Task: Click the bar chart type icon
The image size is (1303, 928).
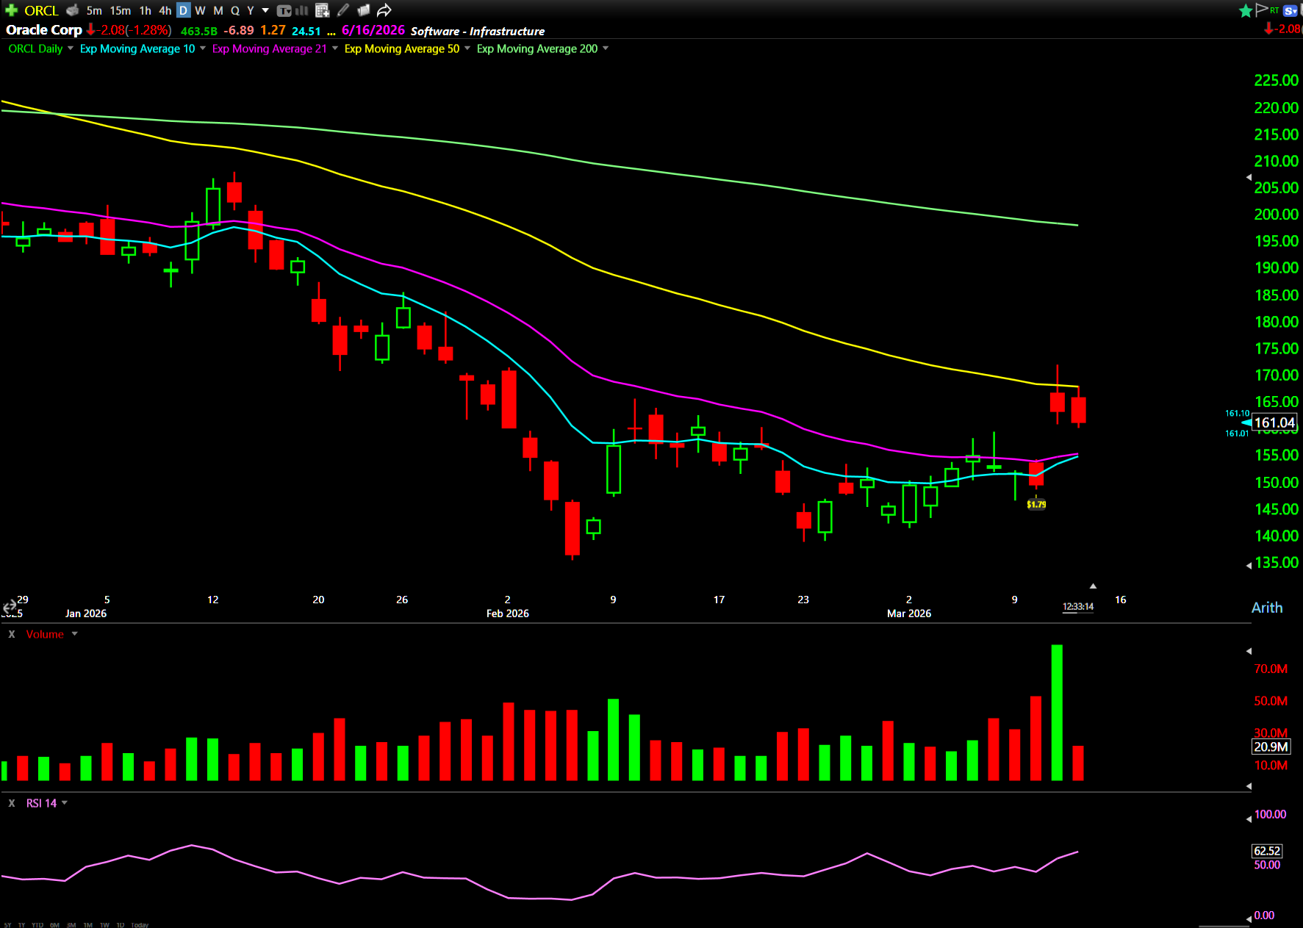Action: (302, 10)
